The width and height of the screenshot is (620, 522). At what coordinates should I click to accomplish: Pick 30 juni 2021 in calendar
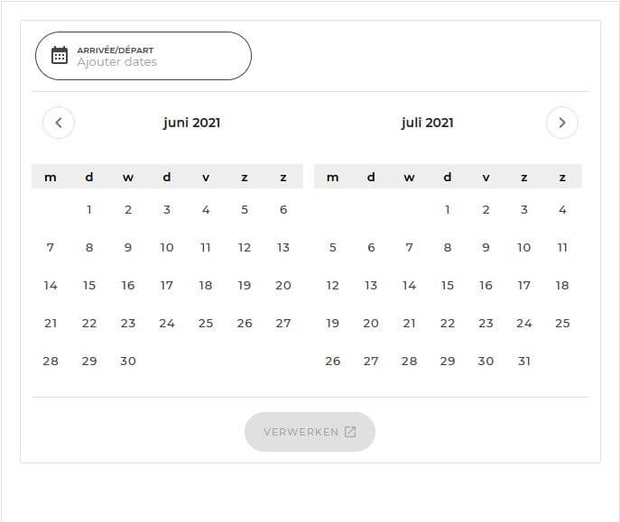point(128,361)
